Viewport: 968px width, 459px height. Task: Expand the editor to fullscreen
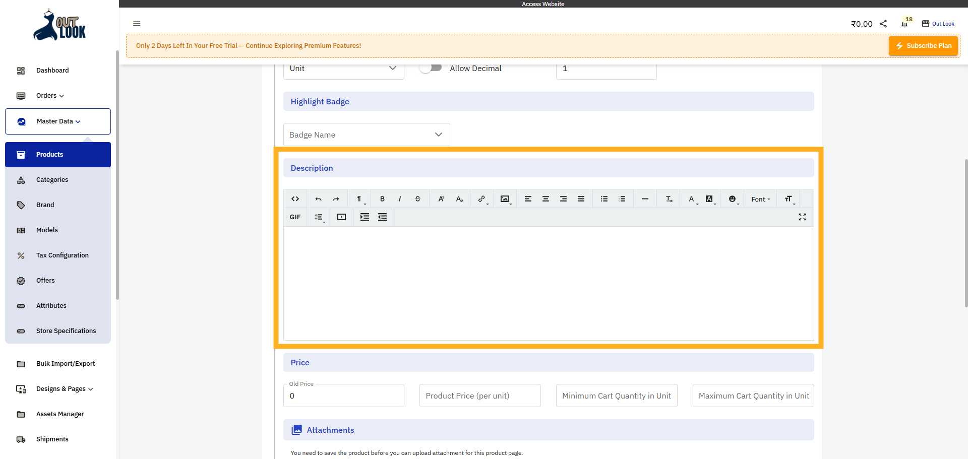pos(802,217)
